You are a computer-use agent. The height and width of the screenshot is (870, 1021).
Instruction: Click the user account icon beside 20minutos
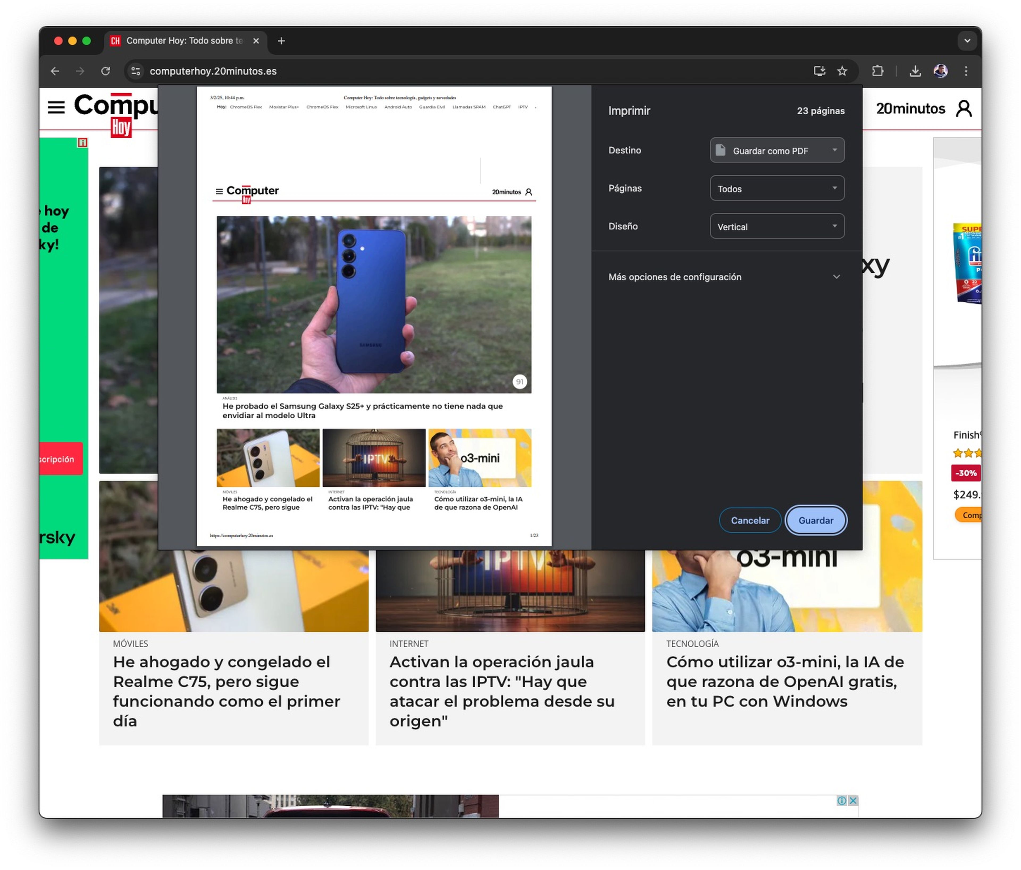964,109
